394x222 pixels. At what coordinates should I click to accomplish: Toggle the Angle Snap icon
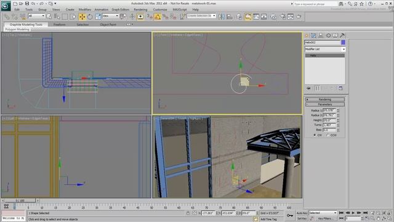[158, 17]
